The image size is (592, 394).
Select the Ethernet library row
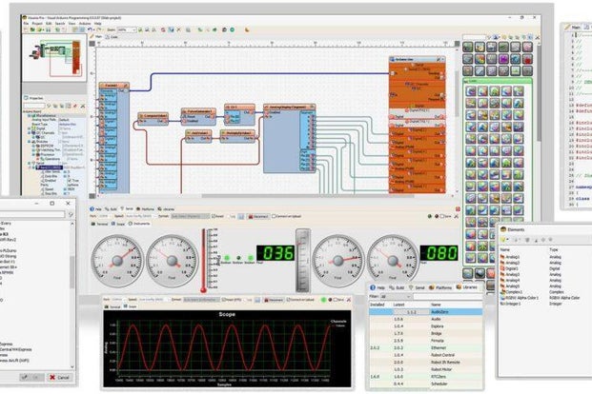tap(425, 348)
